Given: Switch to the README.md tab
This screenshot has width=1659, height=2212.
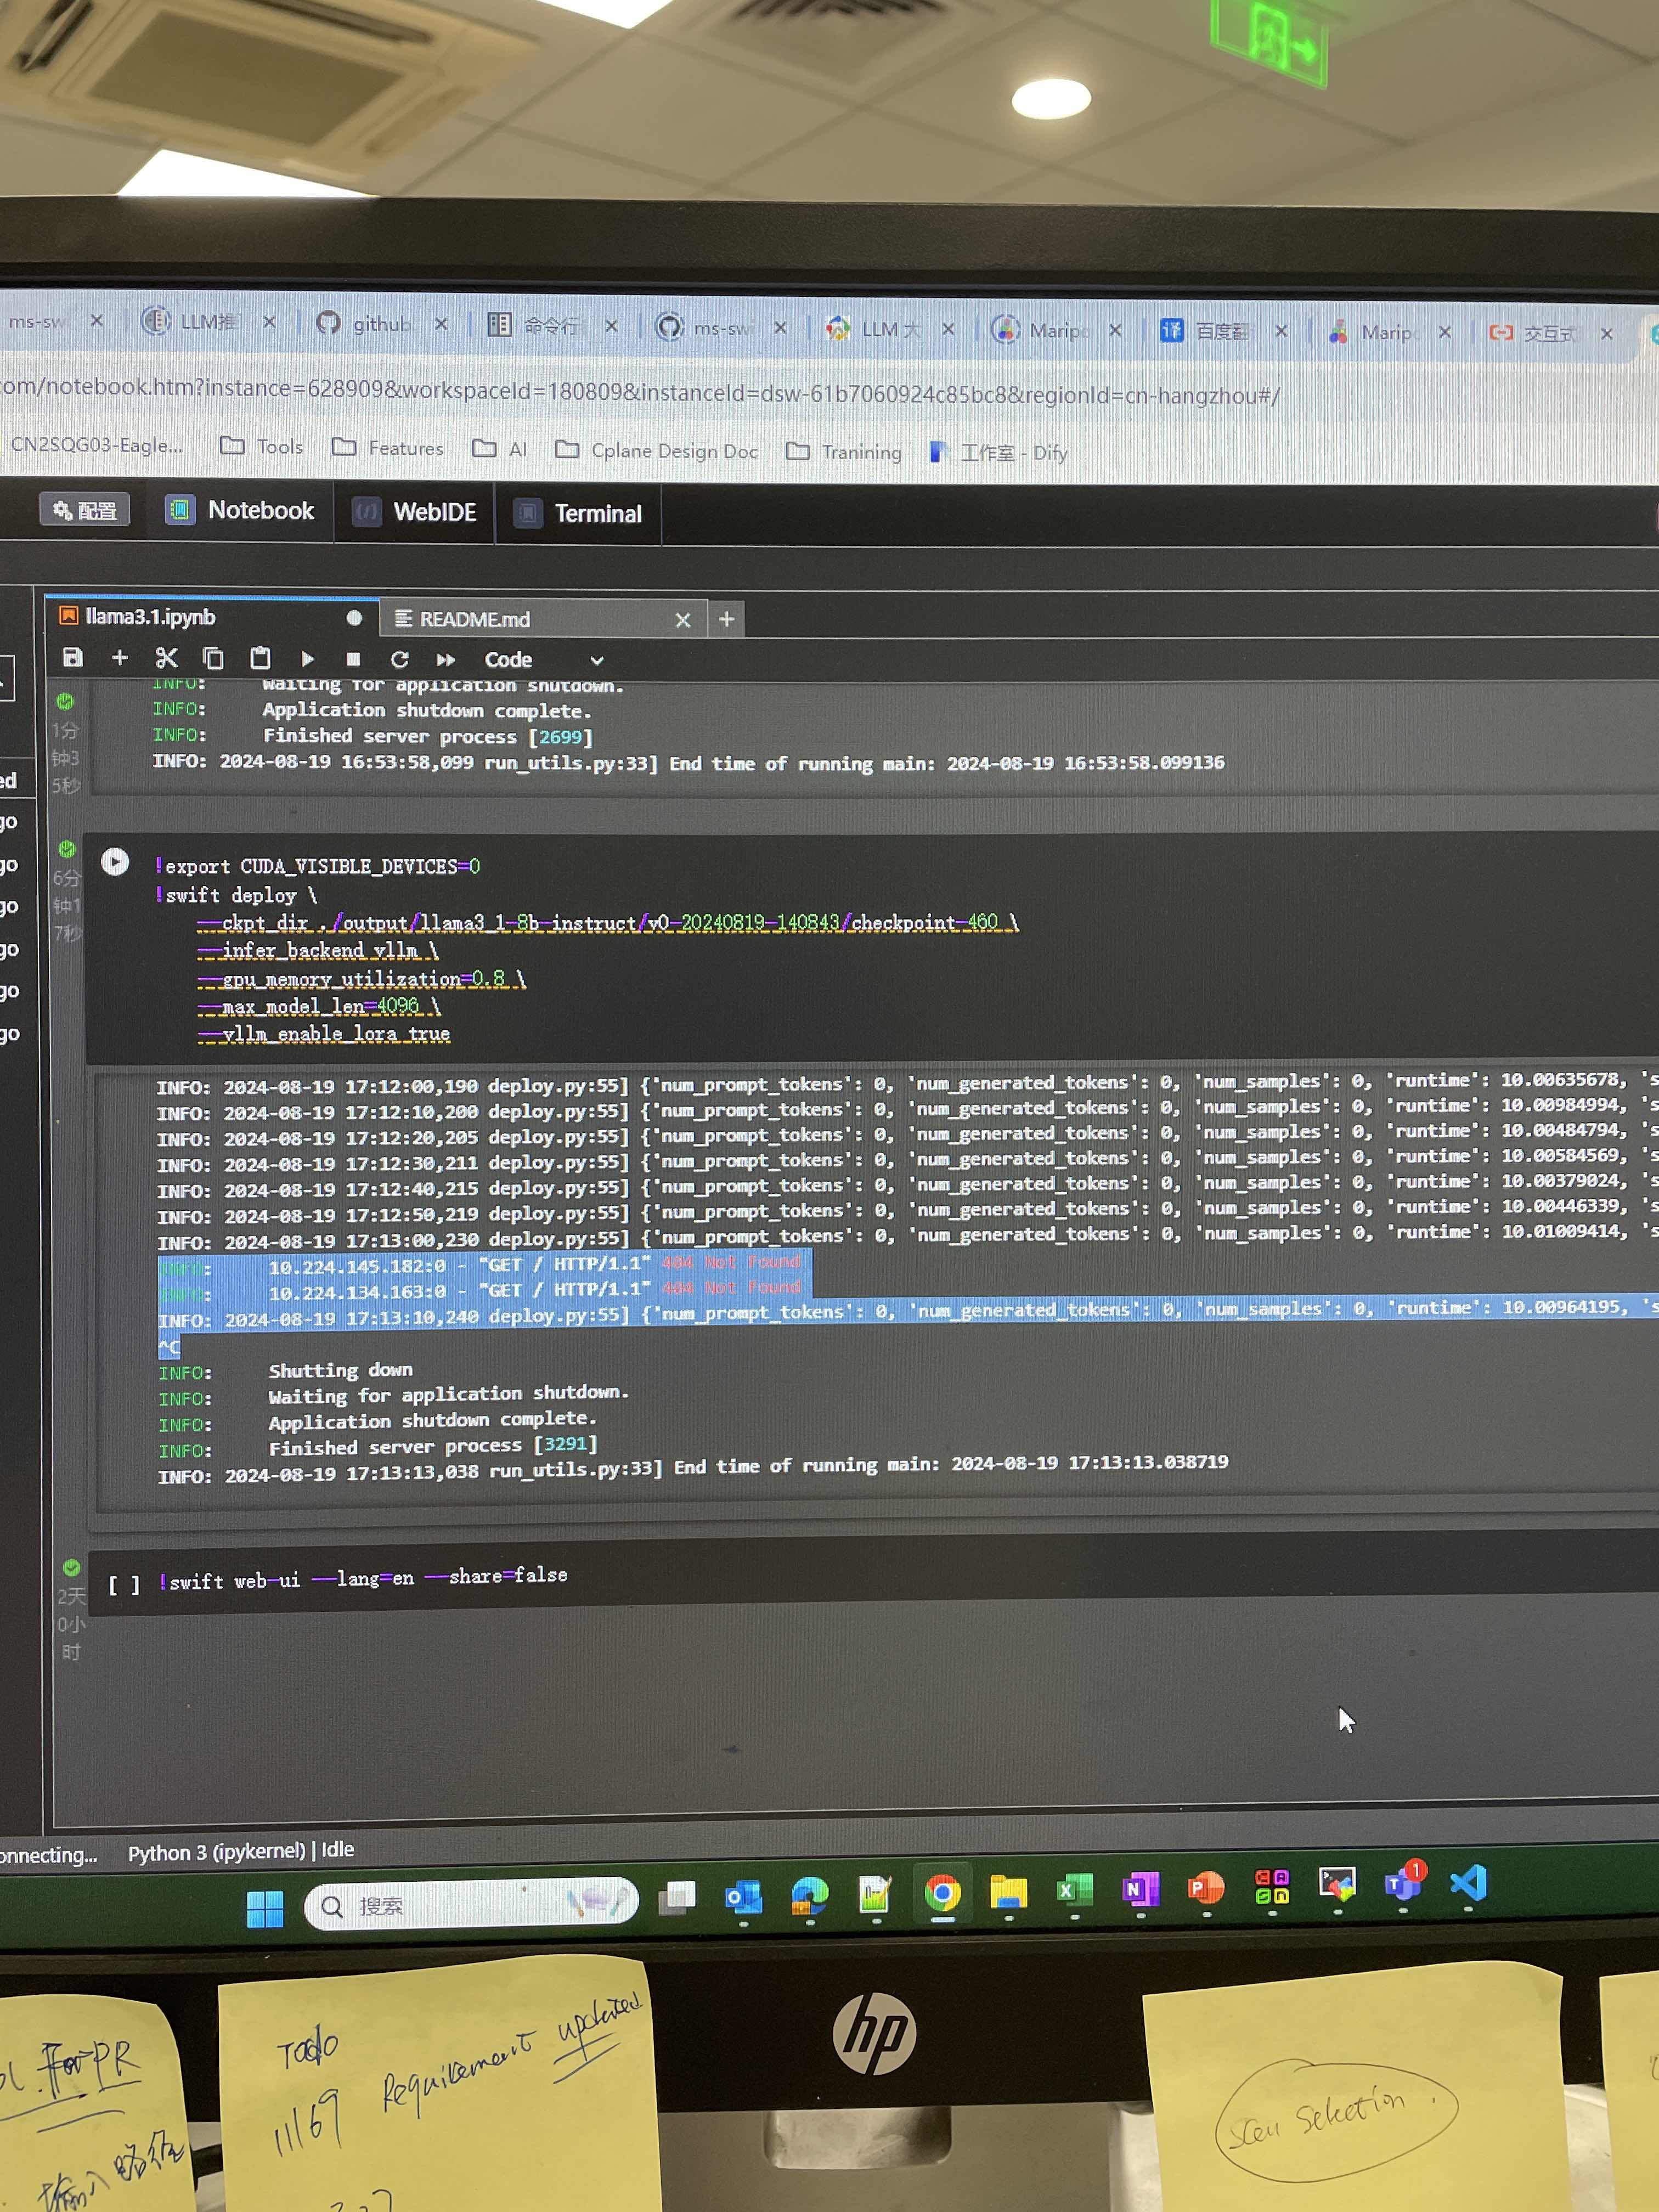Looking at the screenshot, I should [x=474, y=619].
